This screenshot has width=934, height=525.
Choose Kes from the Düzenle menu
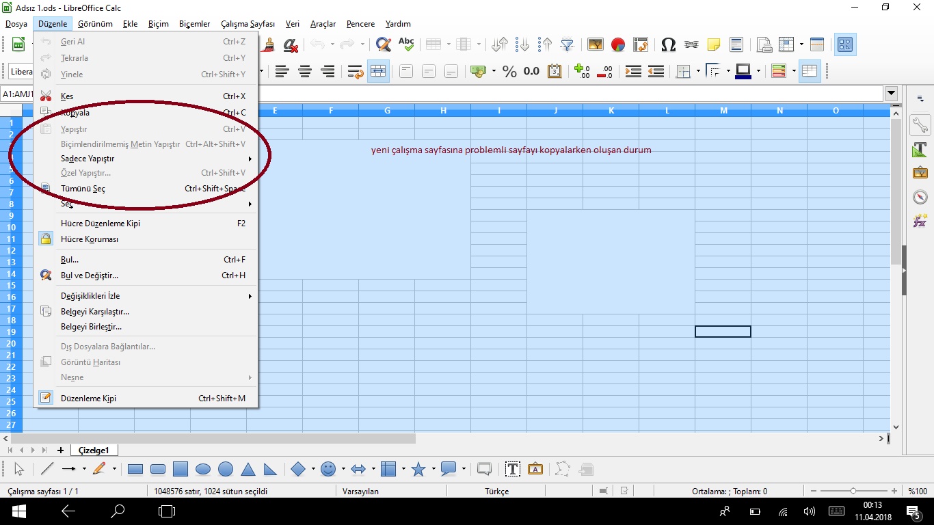[x=146, y=96]
